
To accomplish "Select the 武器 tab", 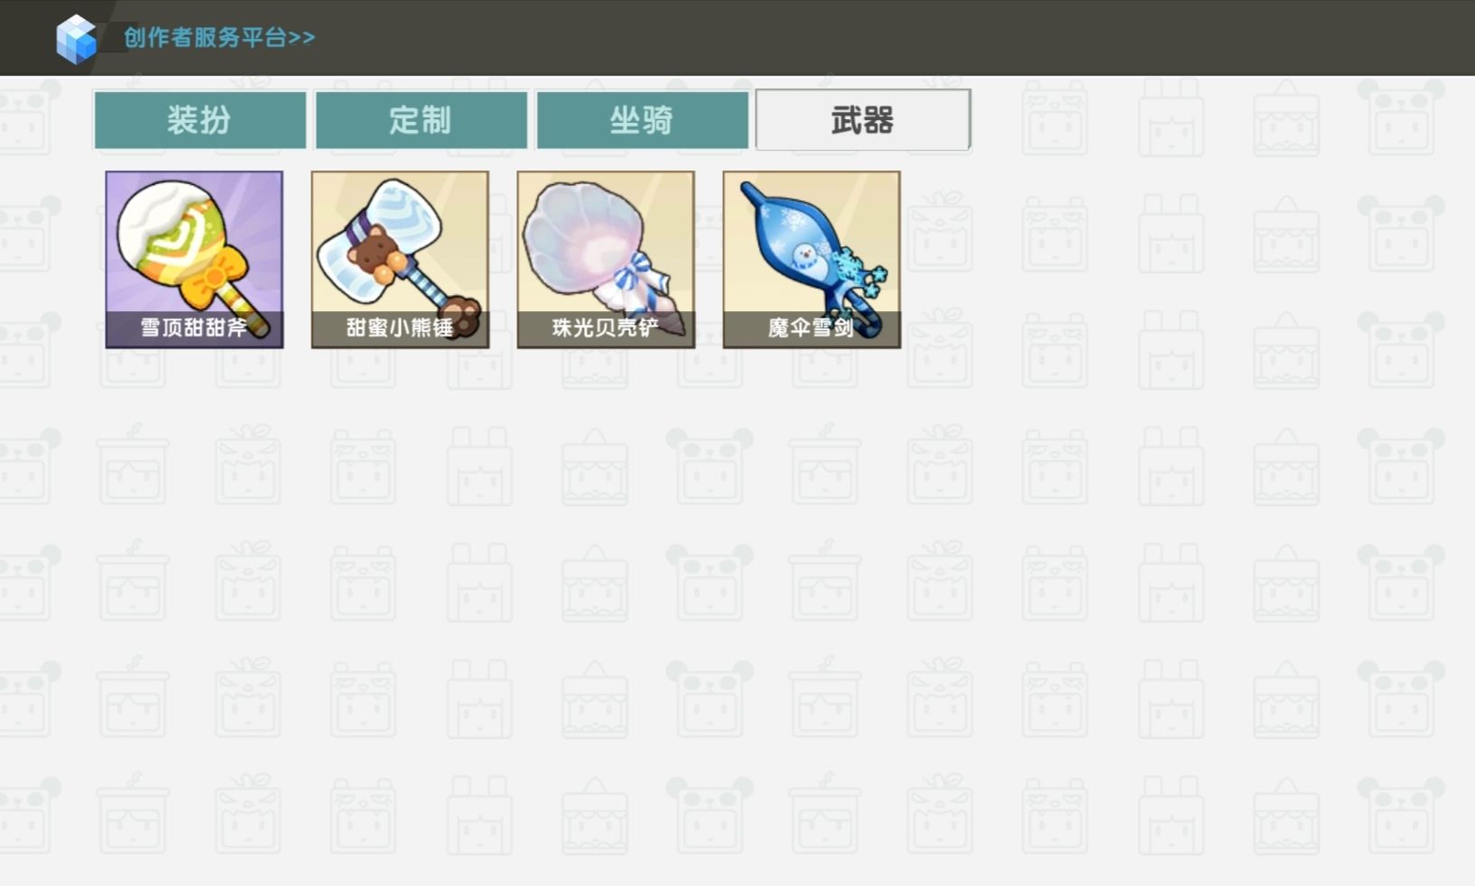I will 863,120.
